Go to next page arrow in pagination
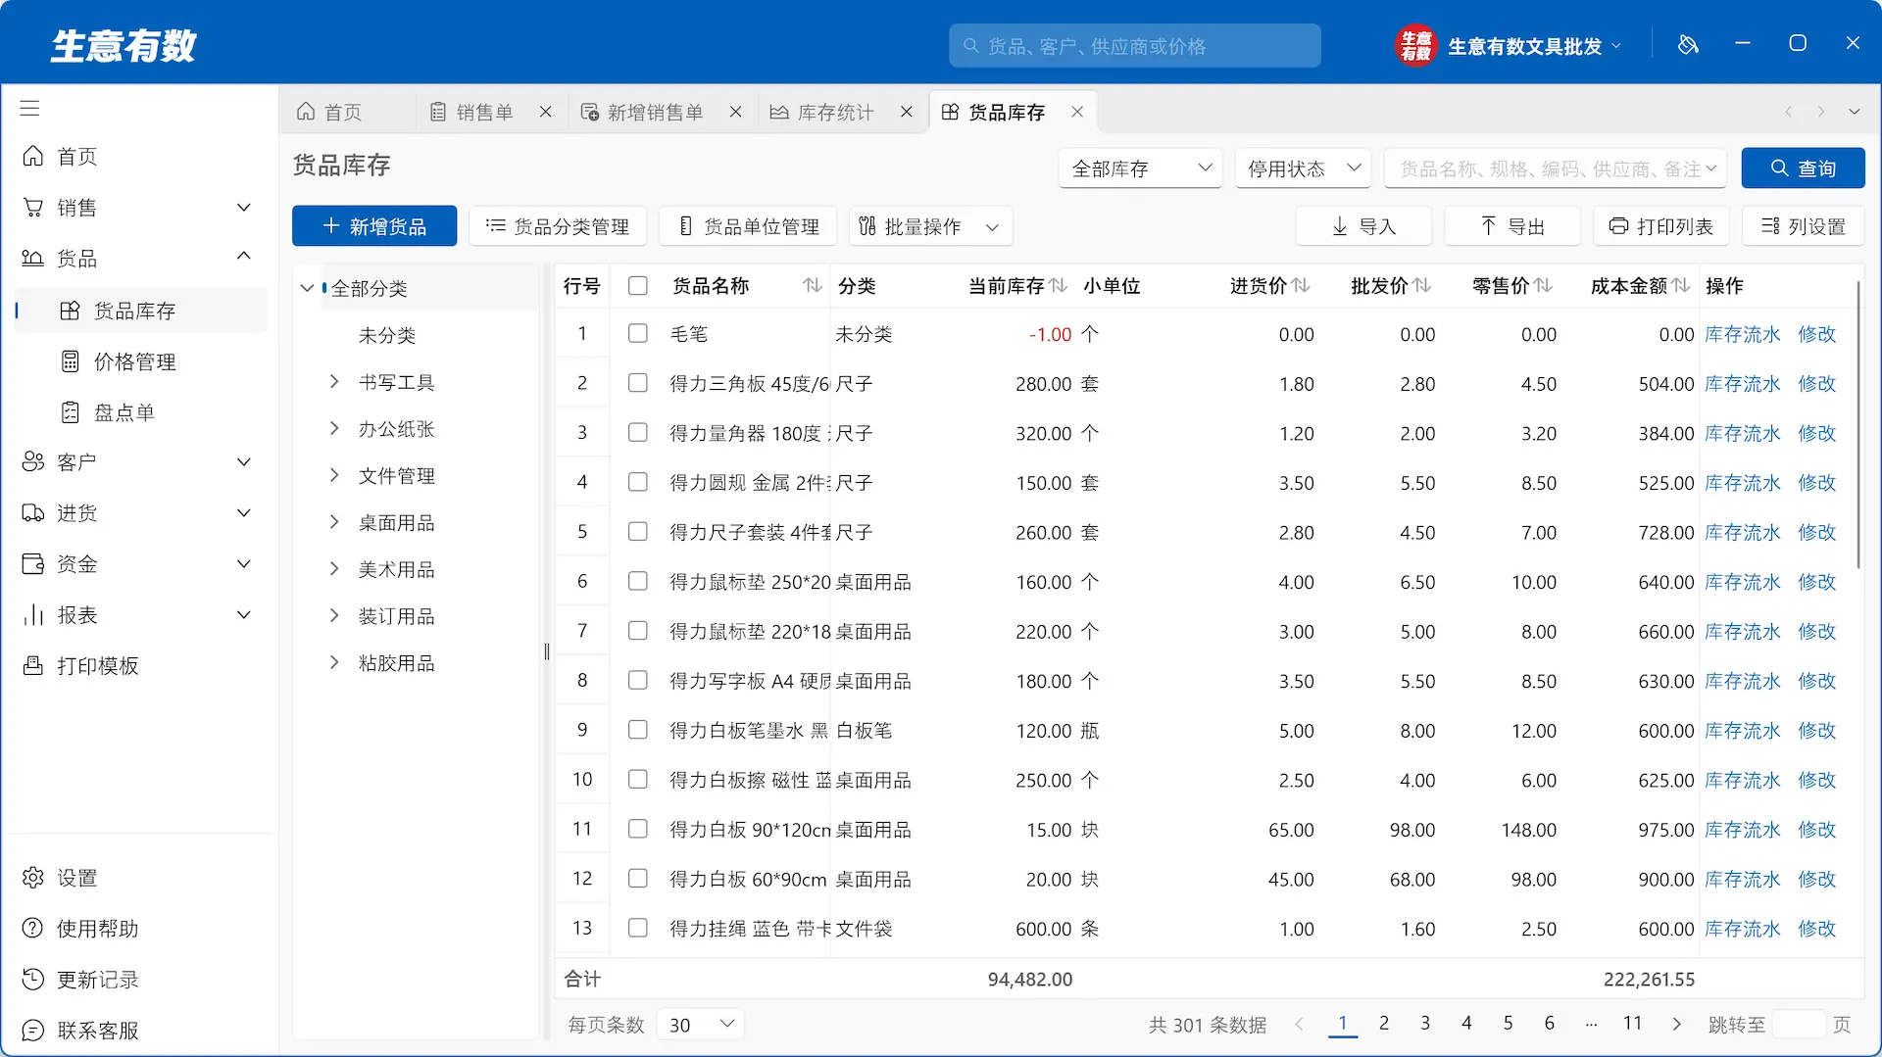 pyautogui.click(x=1676, y=1025)
